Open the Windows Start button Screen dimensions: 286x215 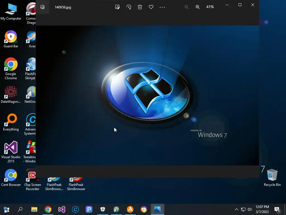point(7,209)
